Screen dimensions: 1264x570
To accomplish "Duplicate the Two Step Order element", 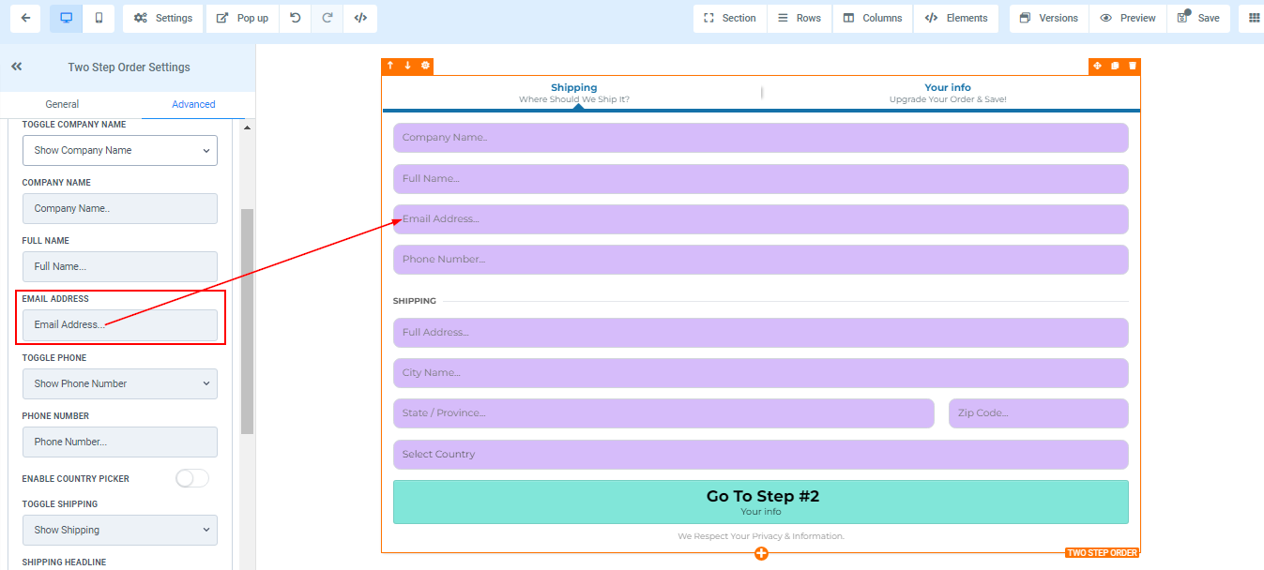I will point(1115,66).
